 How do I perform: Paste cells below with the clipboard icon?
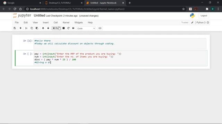tap(37, 28)
